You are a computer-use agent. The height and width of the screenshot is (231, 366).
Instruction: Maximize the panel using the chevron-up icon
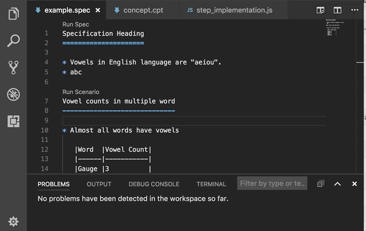[338, 184]
